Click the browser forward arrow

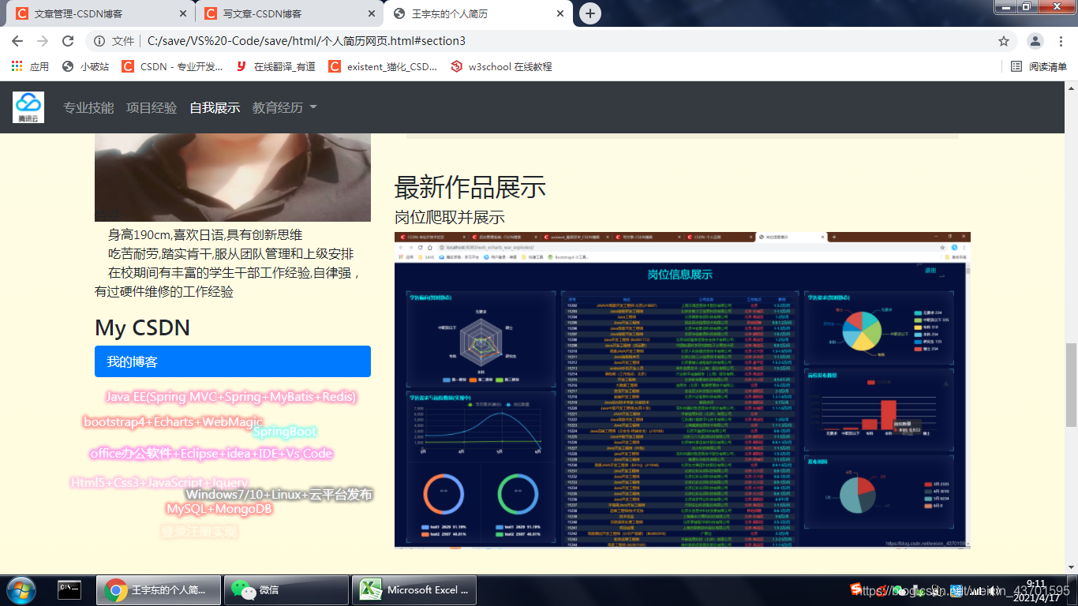(x=43, y=41)
